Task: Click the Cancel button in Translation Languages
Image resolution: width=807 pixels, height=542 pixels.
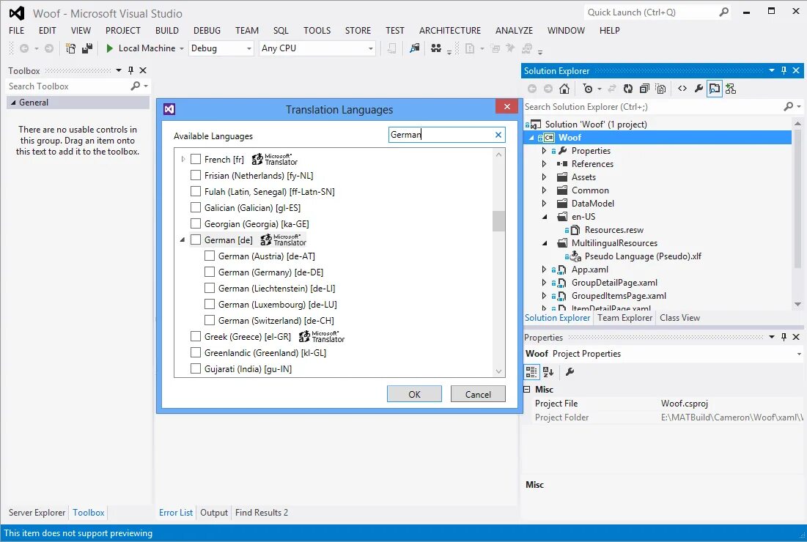Action: point(478,394)
